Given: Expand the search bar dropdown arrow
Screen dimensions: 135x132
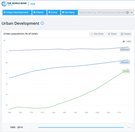Looking at the screenshot, I should (x=132, y=13).
